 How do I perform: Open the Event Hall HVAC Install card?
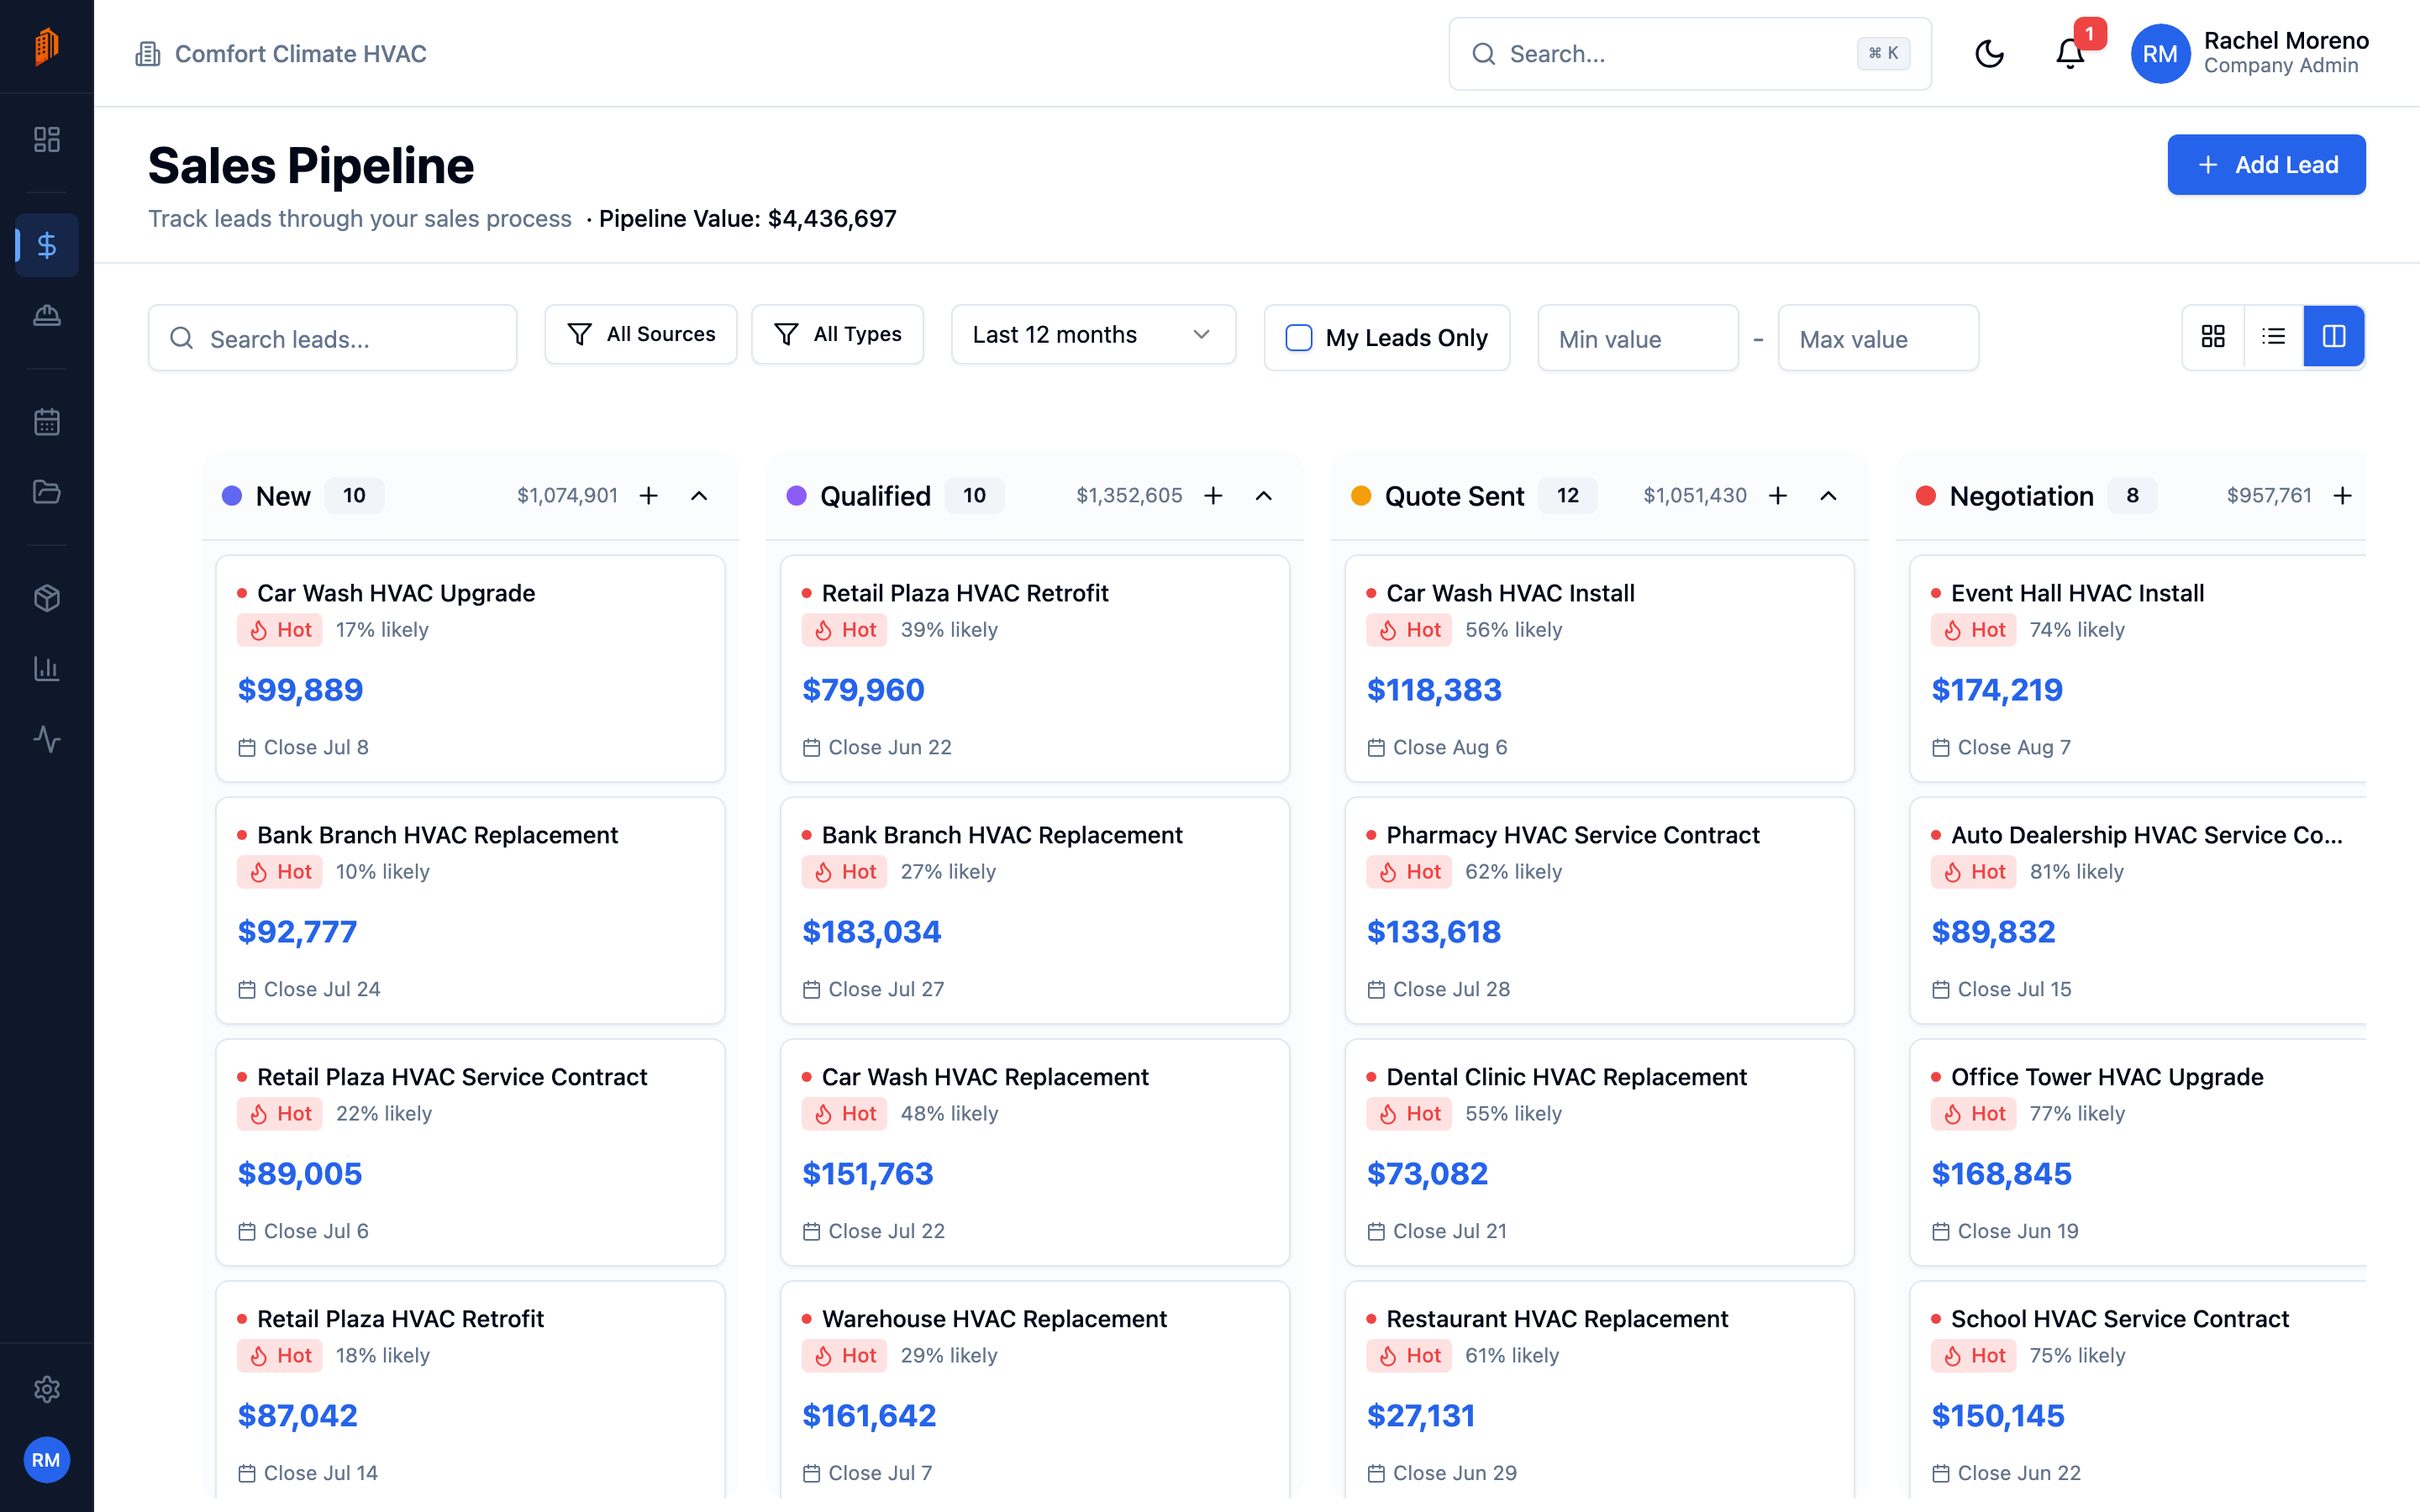(2138, 668)
